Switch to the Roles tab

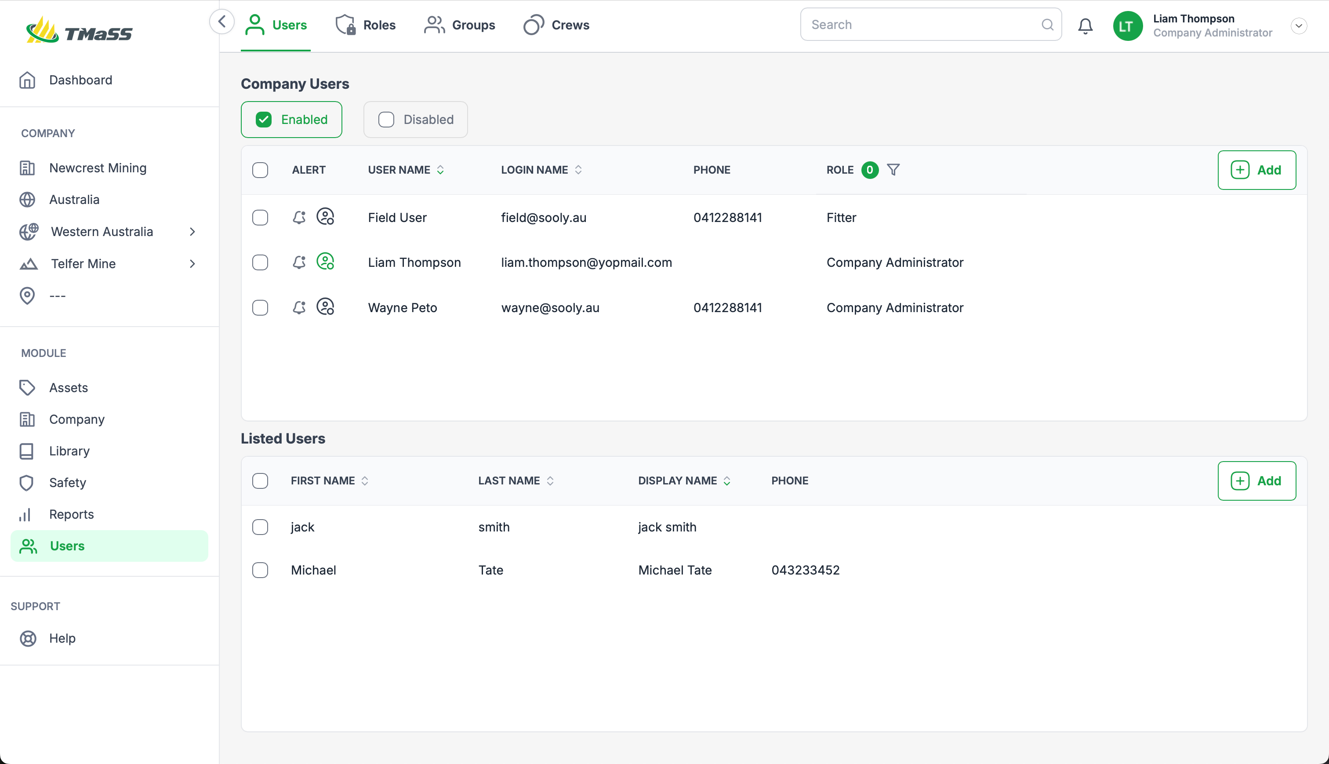pyautogui.click(x=366, y=25)
